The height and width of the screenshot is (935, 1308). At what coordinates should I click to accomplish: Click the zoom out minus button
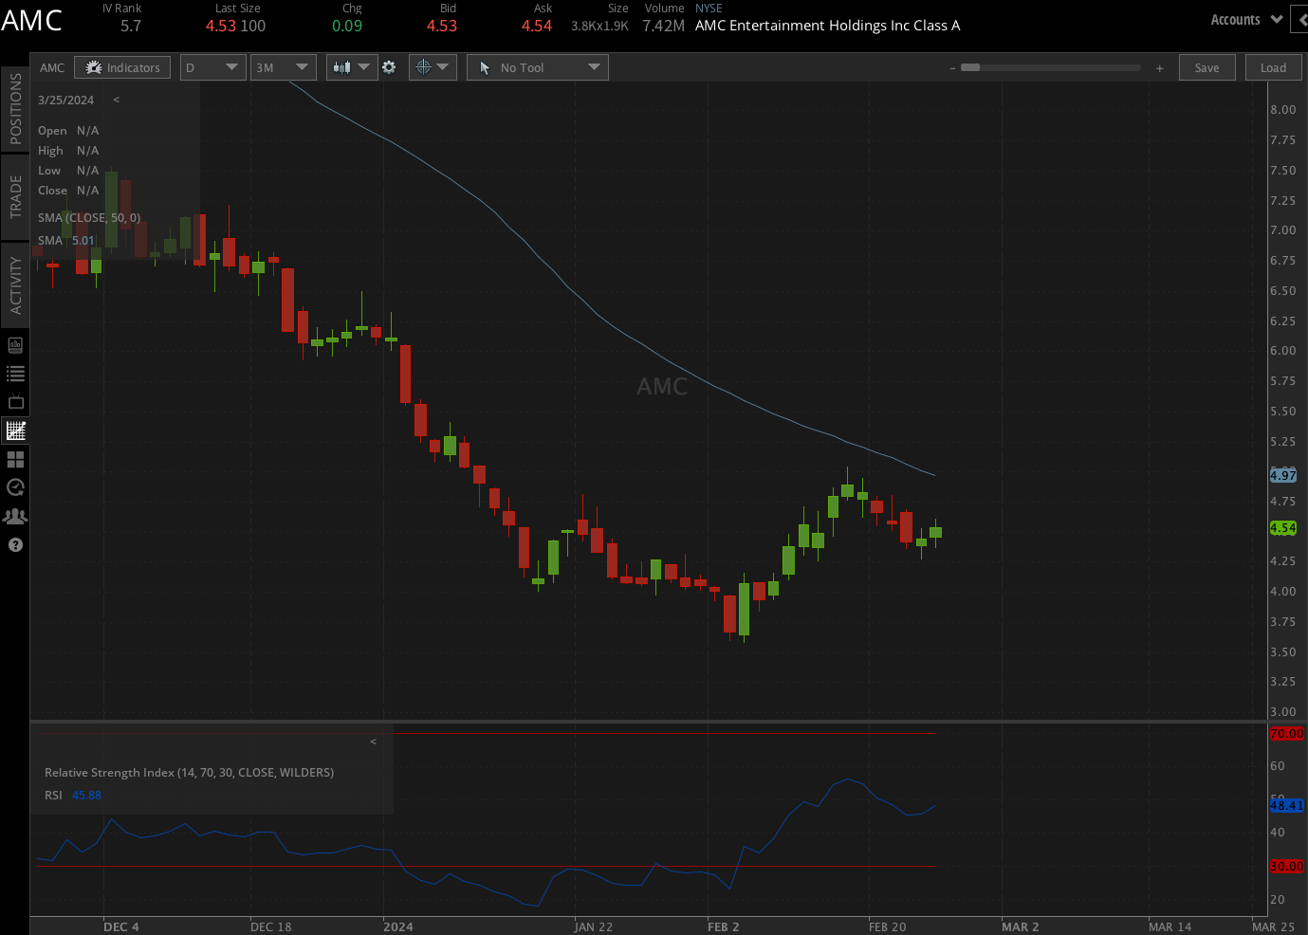952,68
